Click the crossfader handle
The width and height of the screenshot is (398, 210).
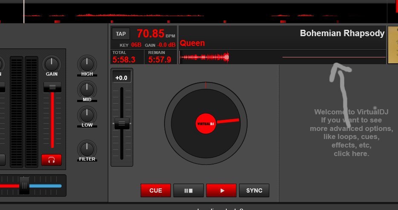click(x=24, y=185)
